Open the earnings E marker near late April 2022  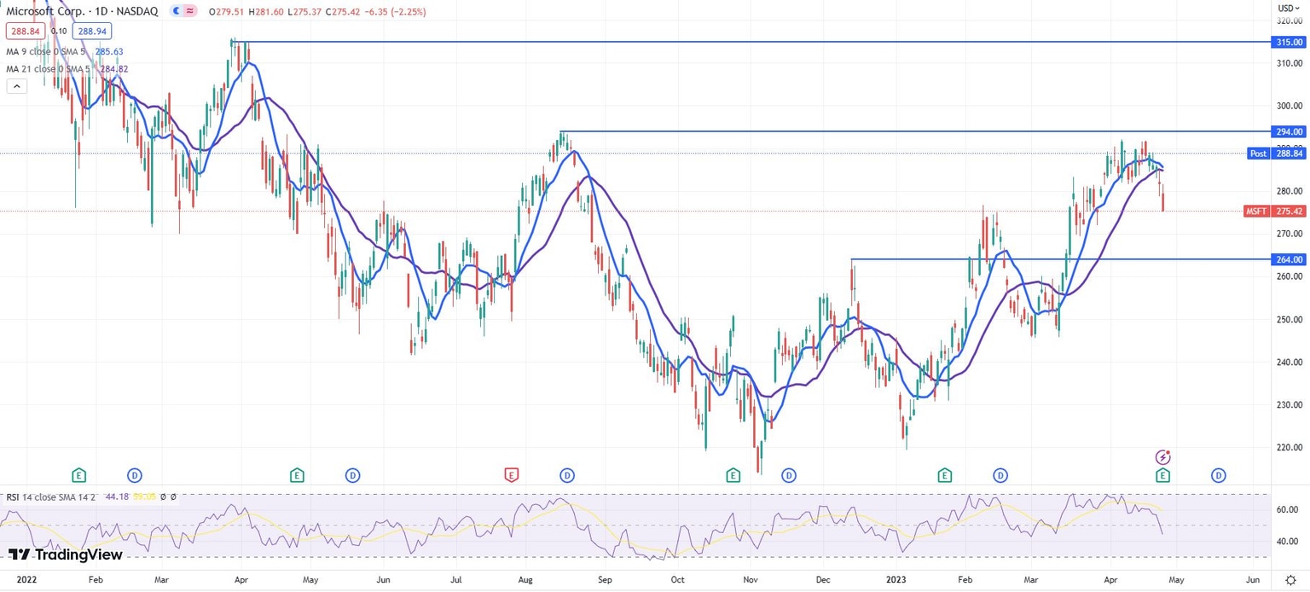[297, 474]
